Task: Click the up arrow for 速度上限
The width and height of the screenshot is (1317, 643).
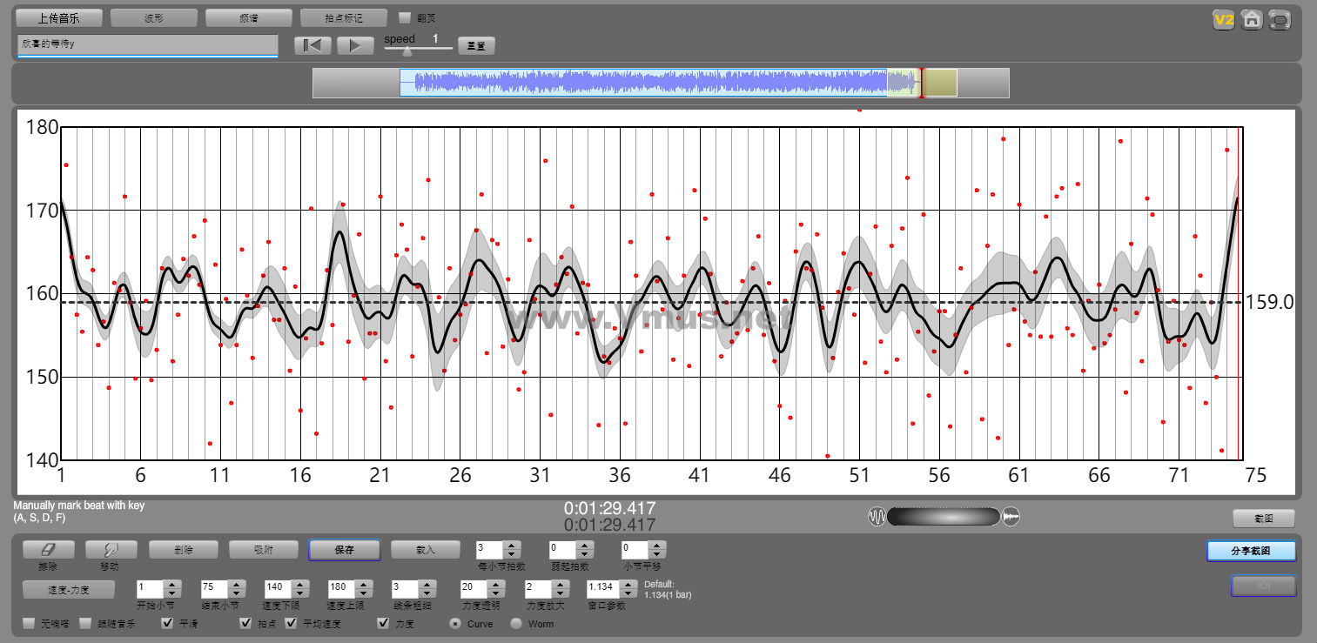Action: [x=364, y=585]
